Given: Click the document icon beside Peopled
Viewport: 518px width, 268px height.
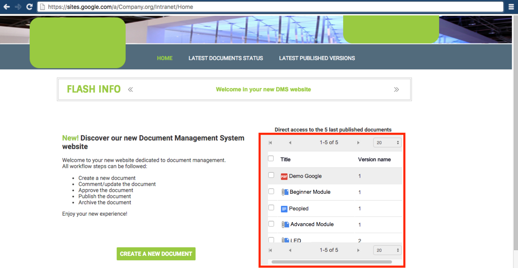Looking at the screenshot, I should point(284,209).
